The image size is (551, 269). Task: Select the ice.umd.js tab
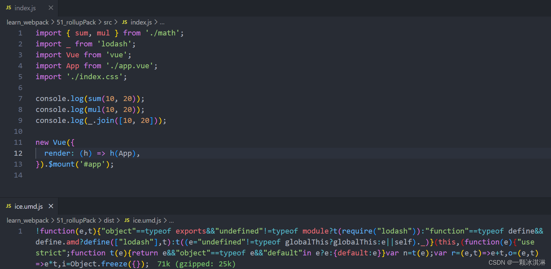[x=29, y=206]
